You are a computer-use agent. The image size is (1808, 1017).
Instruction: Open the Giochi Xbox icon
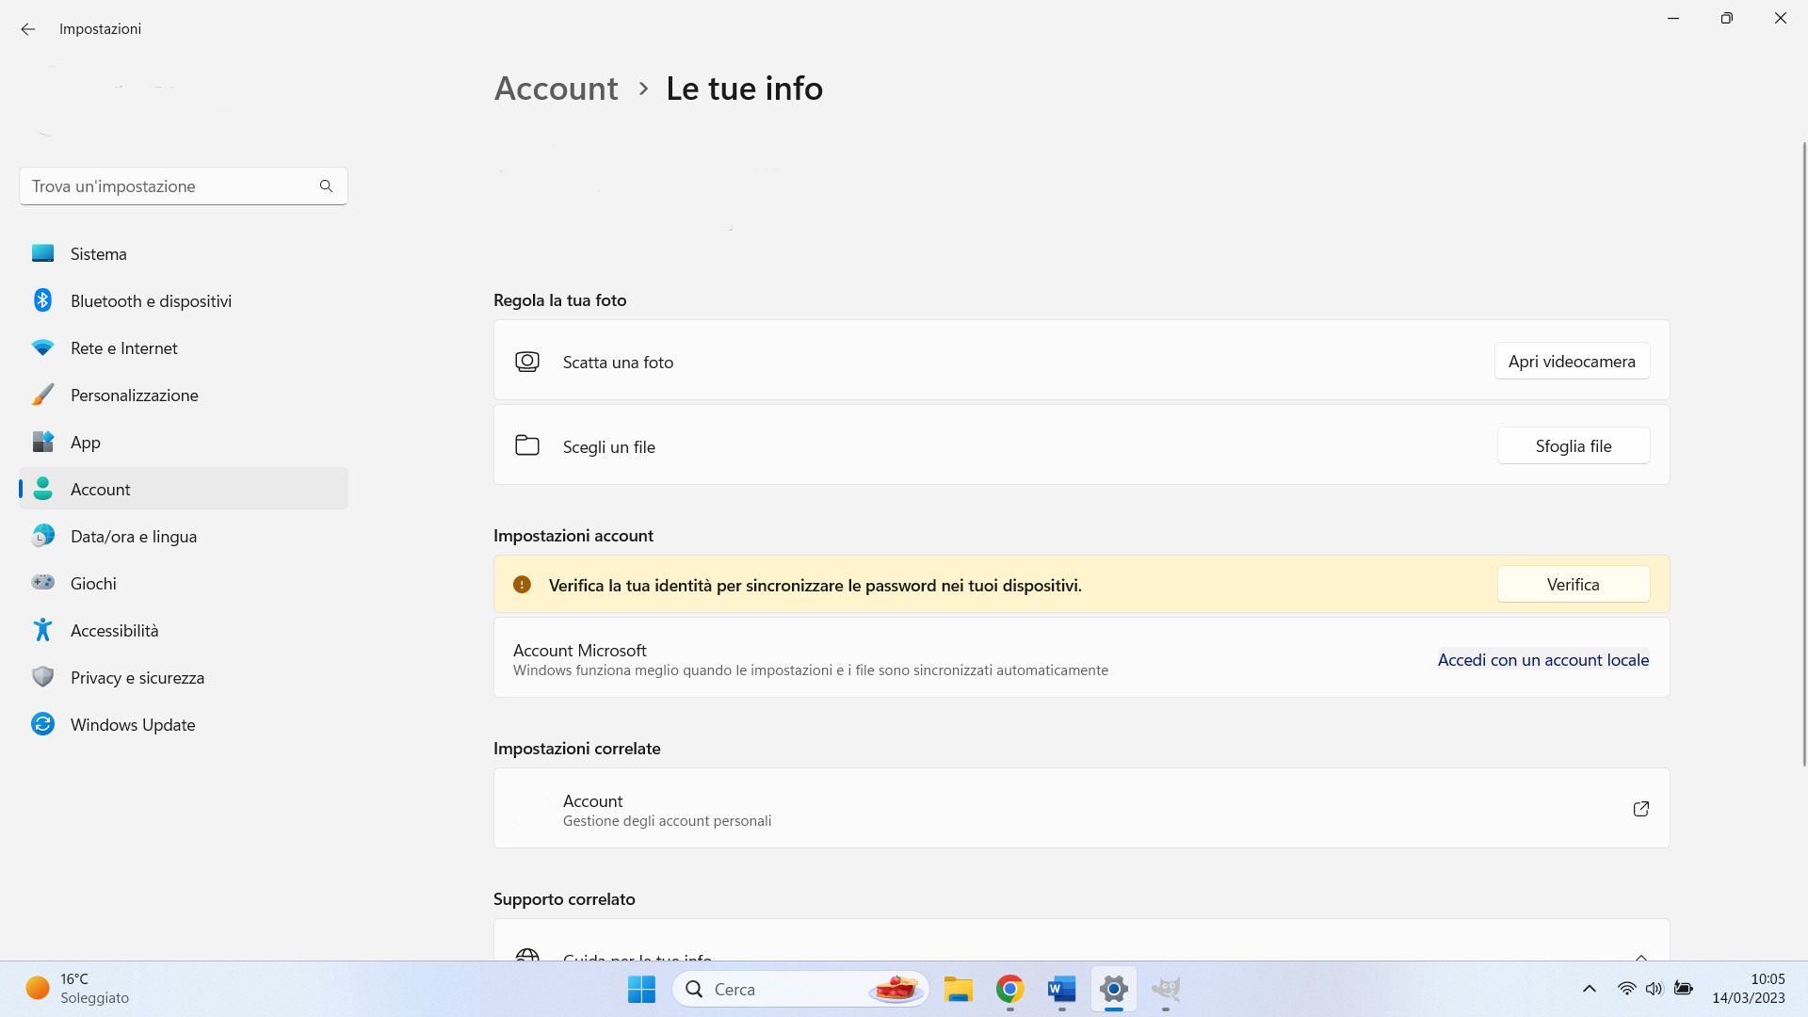click(42, 583)
